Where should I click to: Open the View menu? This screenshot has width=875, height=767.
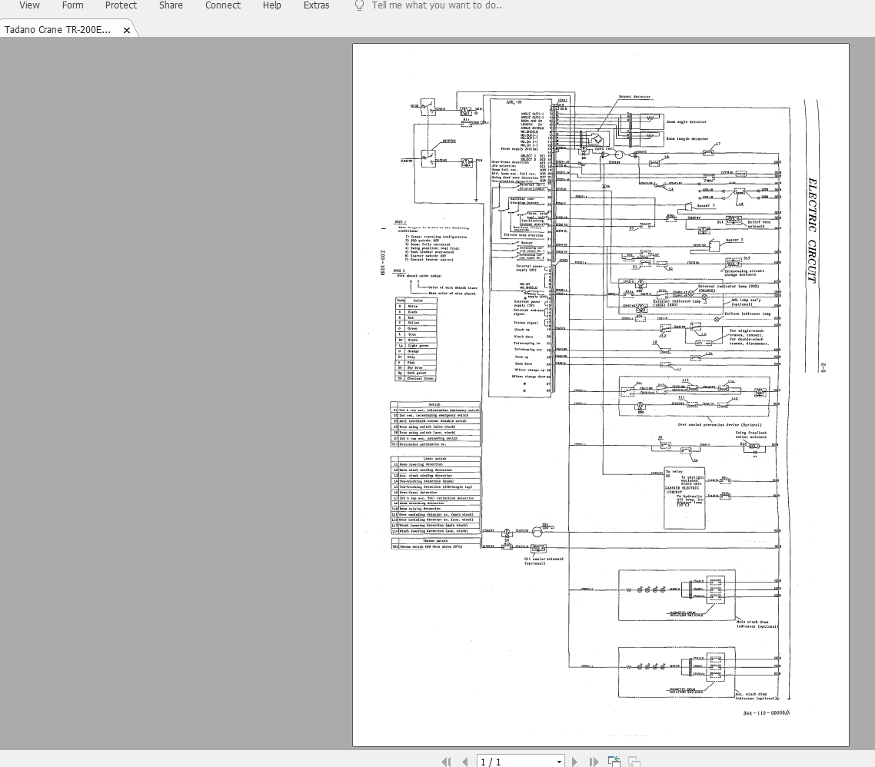pos(30,5)
